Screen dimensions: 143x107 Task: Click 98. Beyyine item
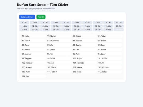pos(33,58)
